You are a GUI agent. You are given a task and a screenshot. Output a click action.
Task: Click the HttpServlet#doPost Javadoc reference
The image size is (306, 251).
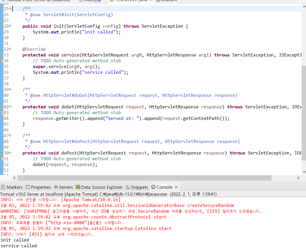click(x=141, y=141)
